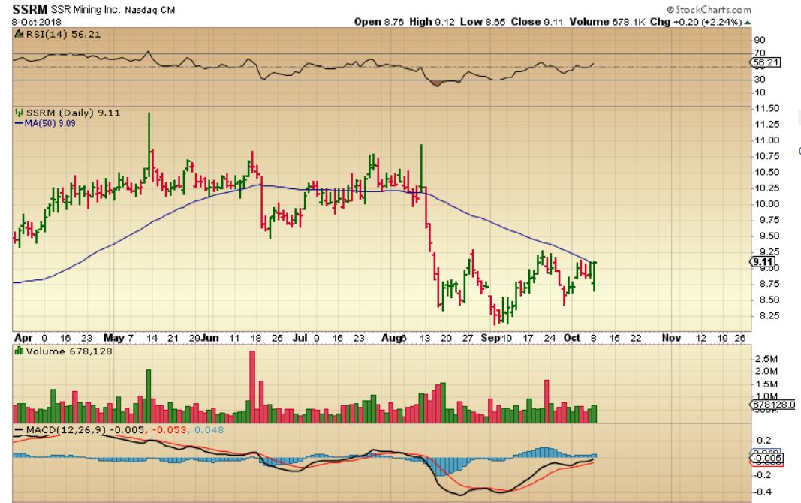
Task: Click the 2.5M volume axis label
Action: (x=766, y=359)
